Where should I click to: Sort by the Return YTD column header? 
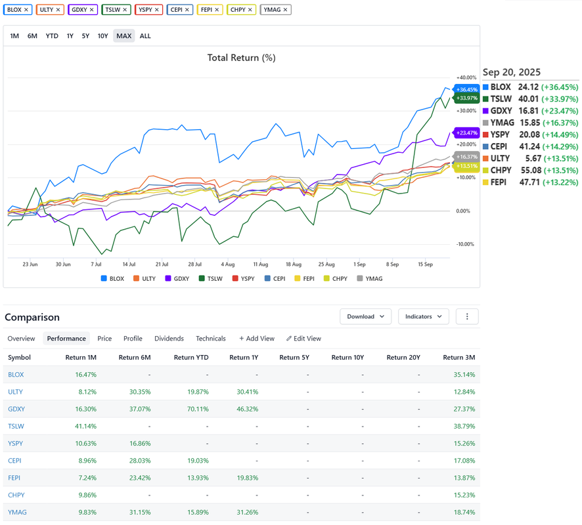(191, 358)
